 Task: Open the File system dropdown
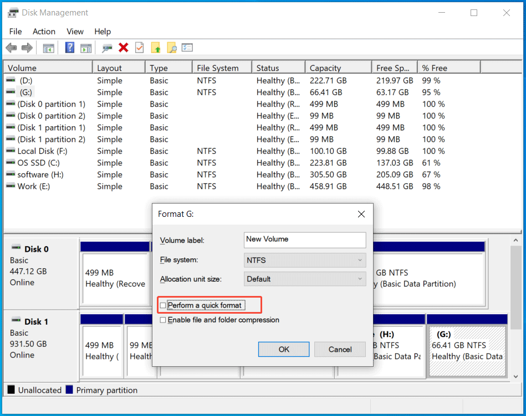(x=305, y=260)
